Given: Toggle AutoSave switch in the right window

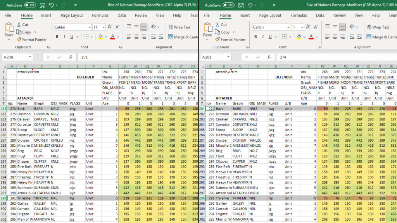Looking at the screenshot, I should click(228, 5).
